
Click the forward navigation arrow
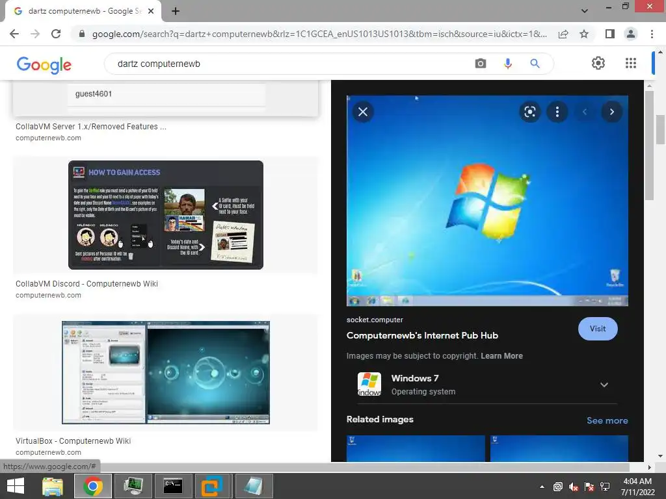point(35,34)
